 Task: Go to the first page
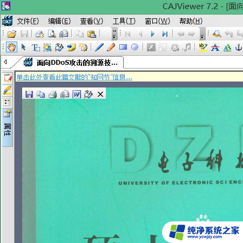point(128,34)
